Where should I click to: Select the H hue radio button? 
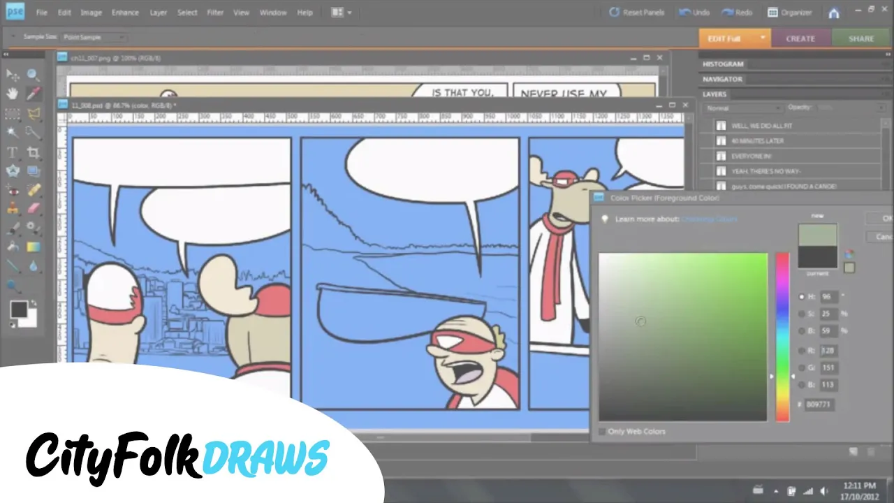coord(802,297)
